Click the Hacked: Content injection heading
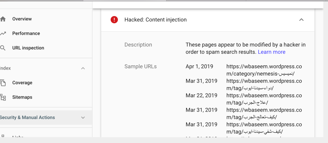The image size is (328, 143). coord(155,20)
